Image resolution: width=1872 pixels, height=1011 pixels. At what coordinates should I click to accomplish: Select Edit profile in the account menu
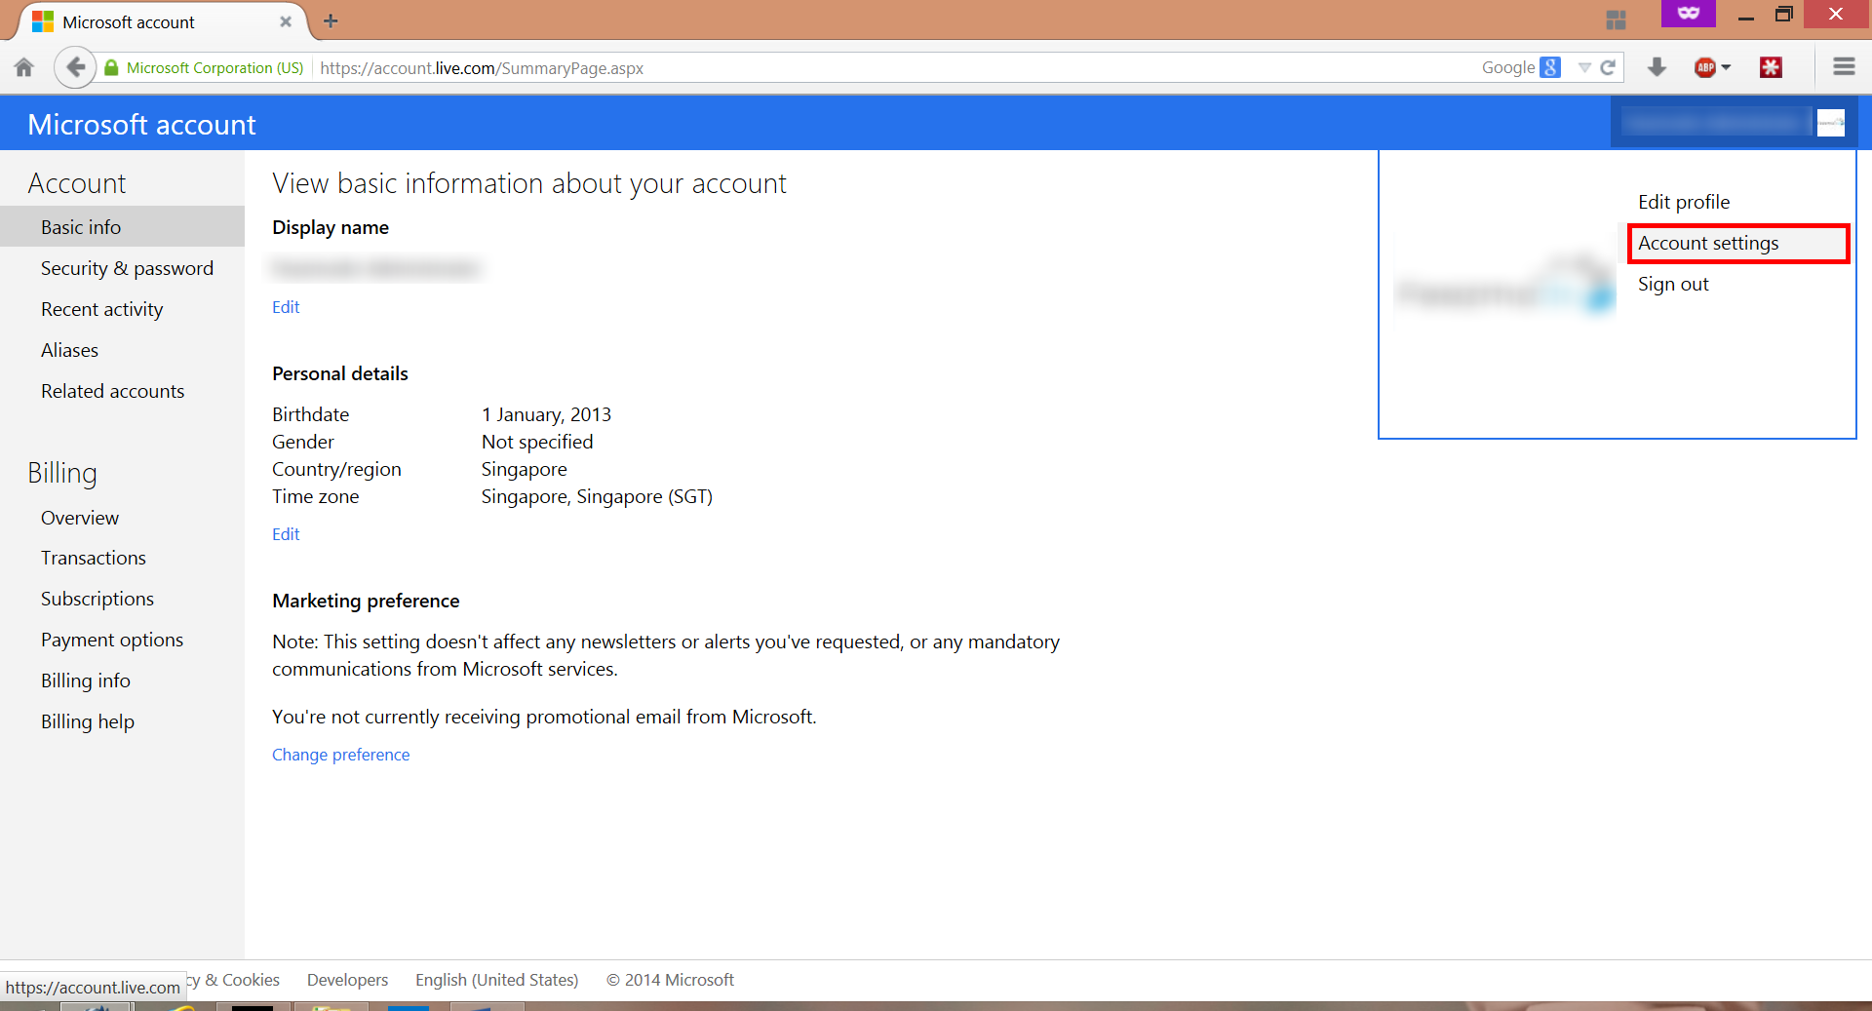pos(1684,202)
